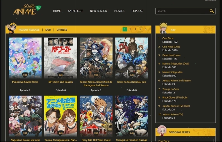222x142 pixels.
Task: Click the SUB badge on Fairy Tail poster
Action: pyautogui.click(x=96, y=133)
